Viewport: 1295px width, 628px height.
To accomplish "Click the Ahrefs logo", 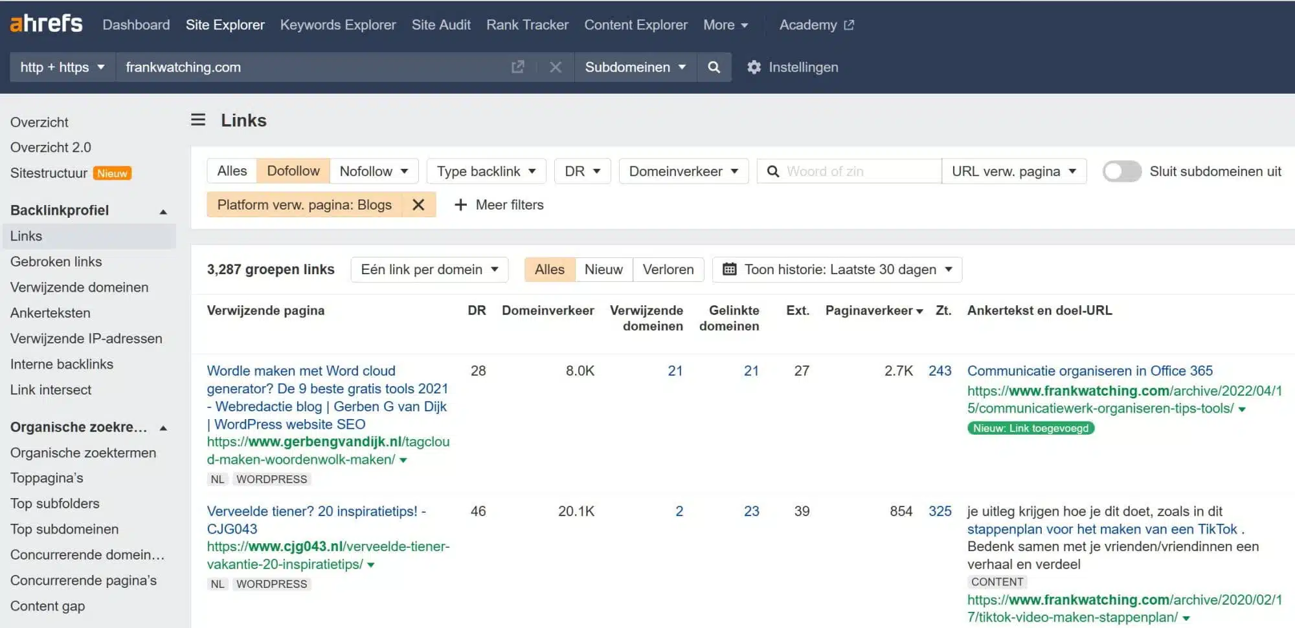I will coord(46,24).
